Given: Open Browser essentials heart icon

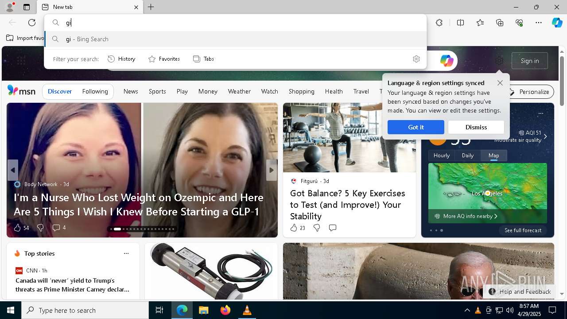Looking at the screenshot, I should coord(519,23).
